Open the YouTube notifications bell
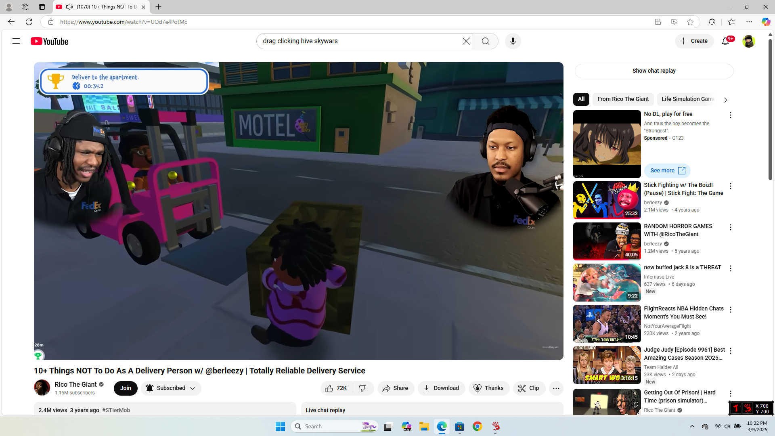The height and width of the screenshot is (436, 775). click(725, 41)
